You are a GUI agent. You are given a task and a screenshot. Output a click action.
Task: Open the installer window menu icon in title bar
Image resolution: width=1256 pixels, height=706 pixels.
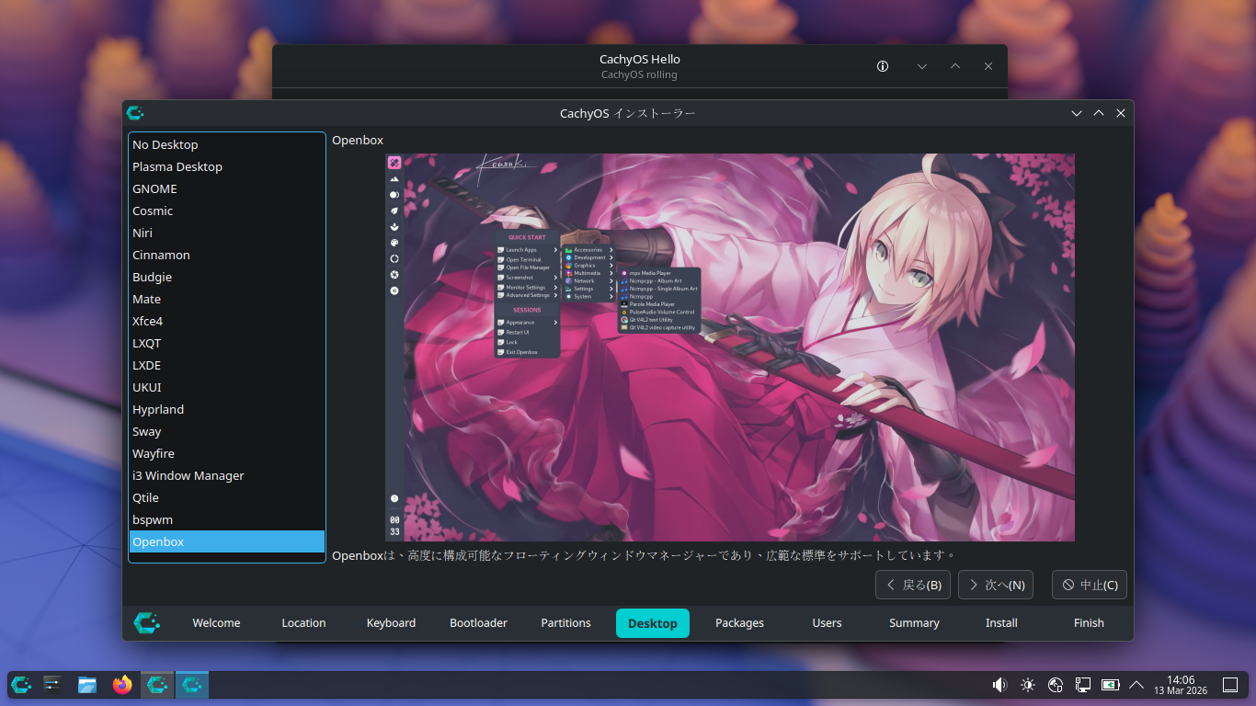tap(135, 113)
